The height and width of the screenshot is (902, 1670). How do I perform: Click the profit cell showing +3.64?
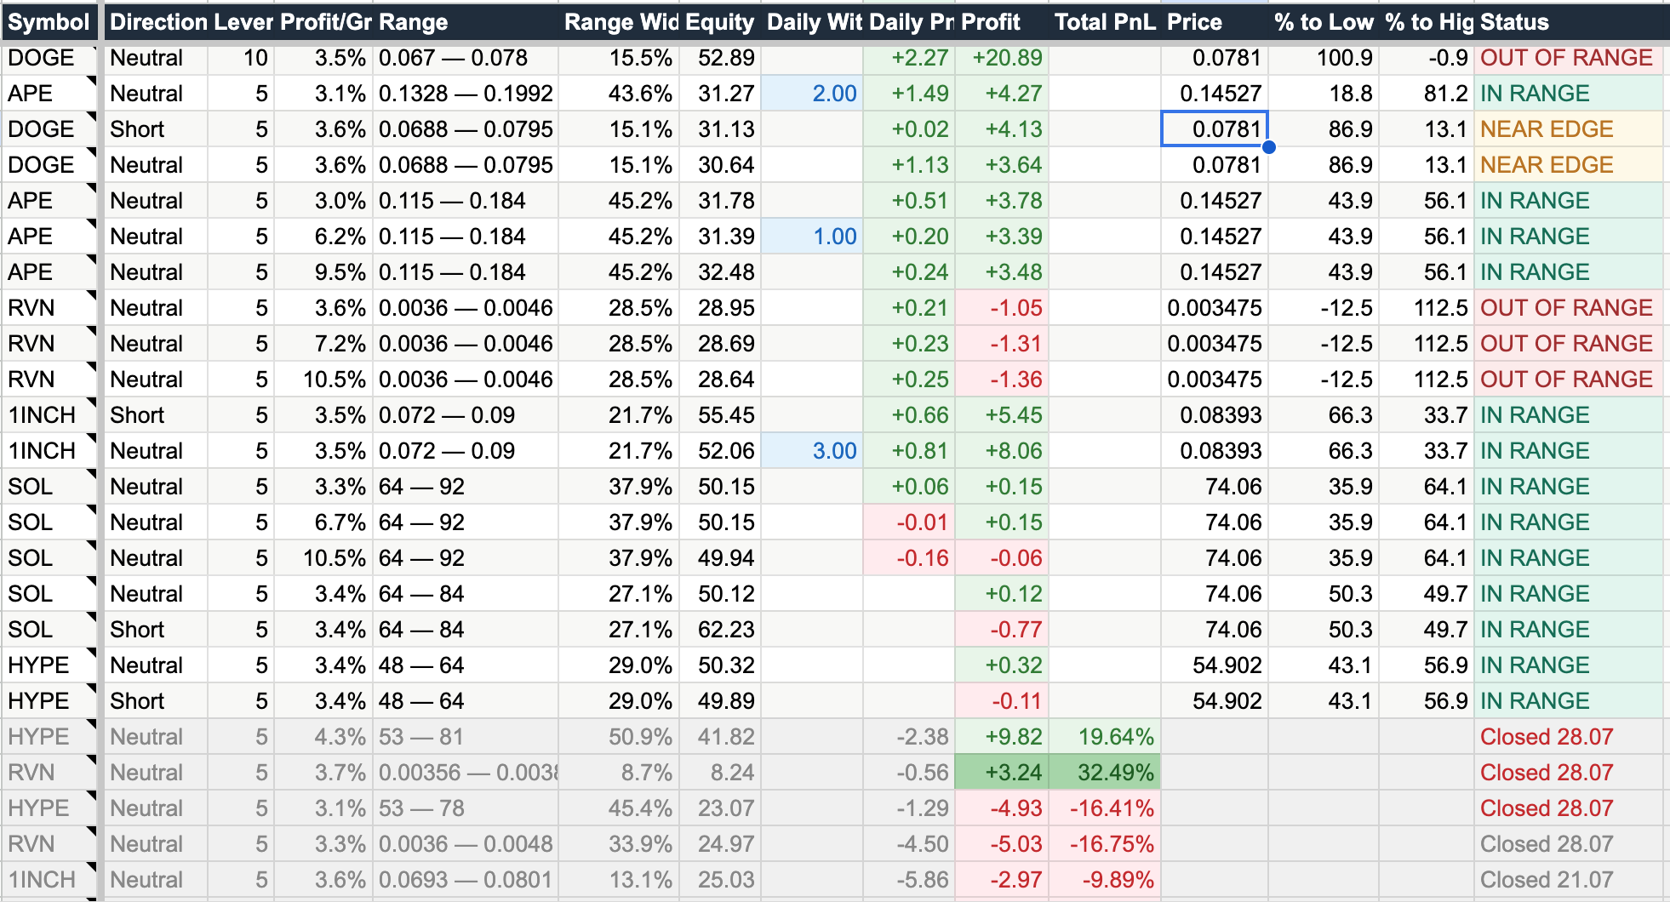pyautogui.click(x=1002, y=165)
